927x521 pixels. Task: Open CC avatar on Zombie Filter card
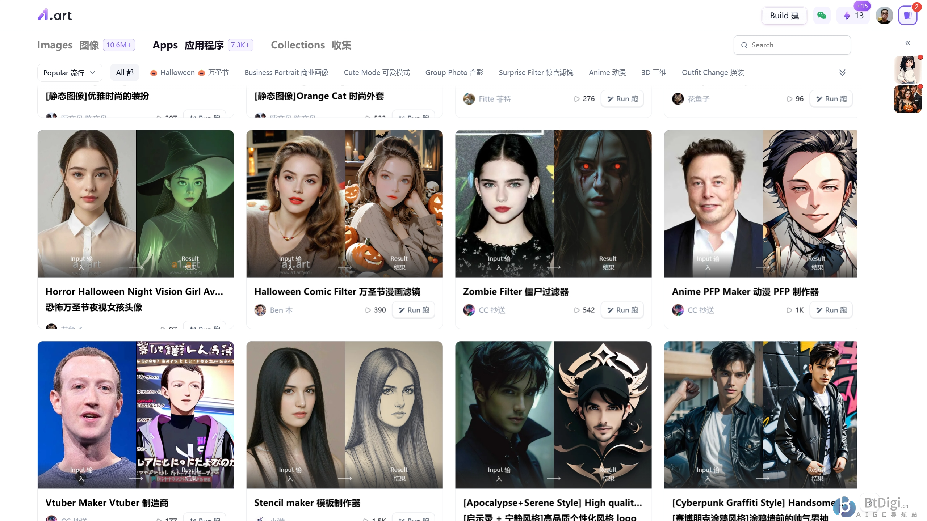point(469,310)
